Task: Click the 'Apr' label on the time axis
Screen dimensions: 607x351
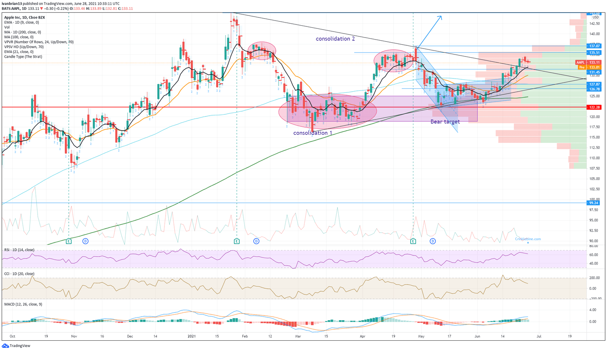Action: (x=362, y=336)
